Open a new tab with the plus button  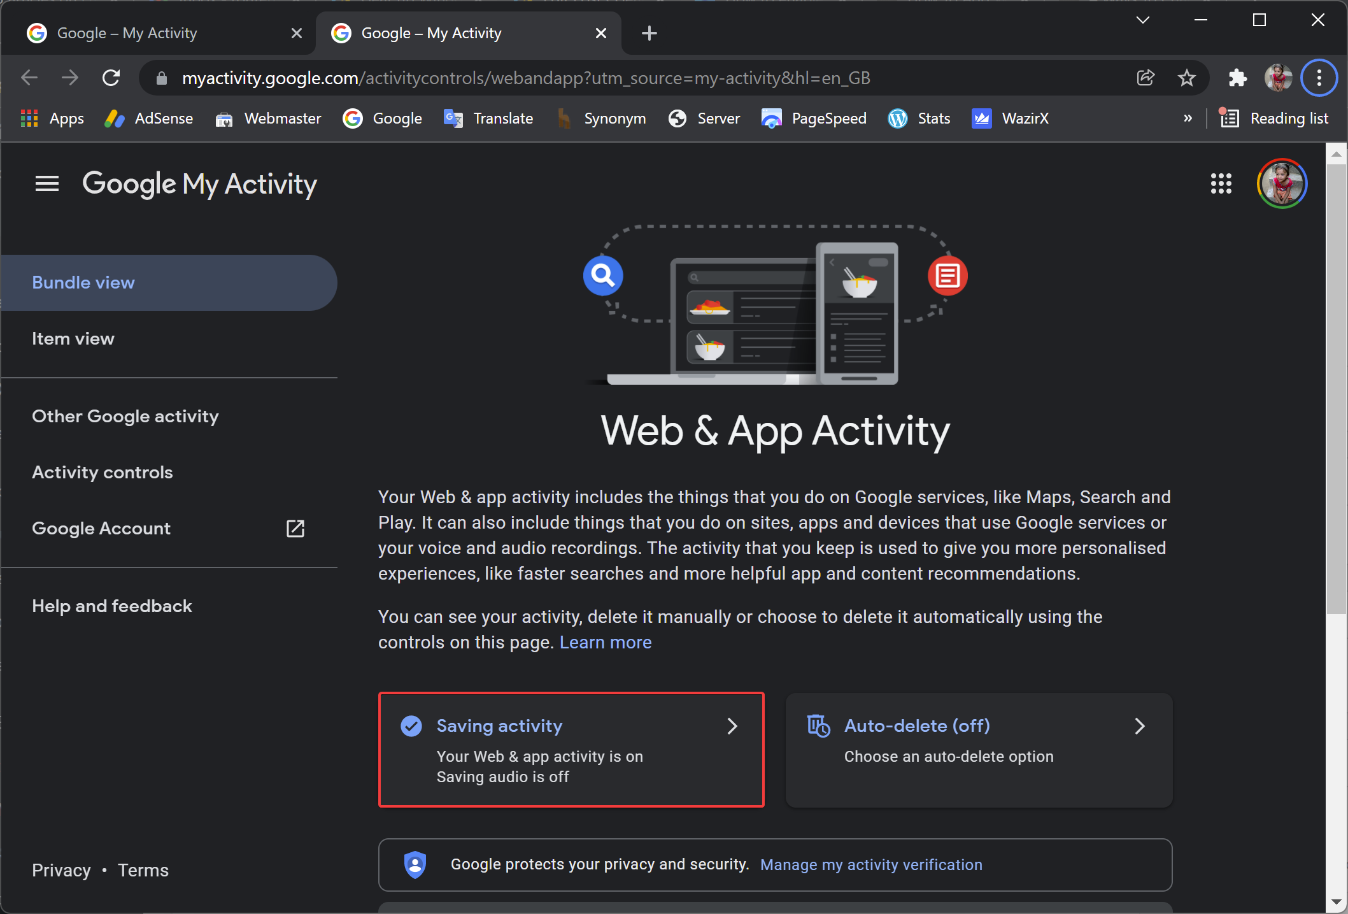point(649,33)
